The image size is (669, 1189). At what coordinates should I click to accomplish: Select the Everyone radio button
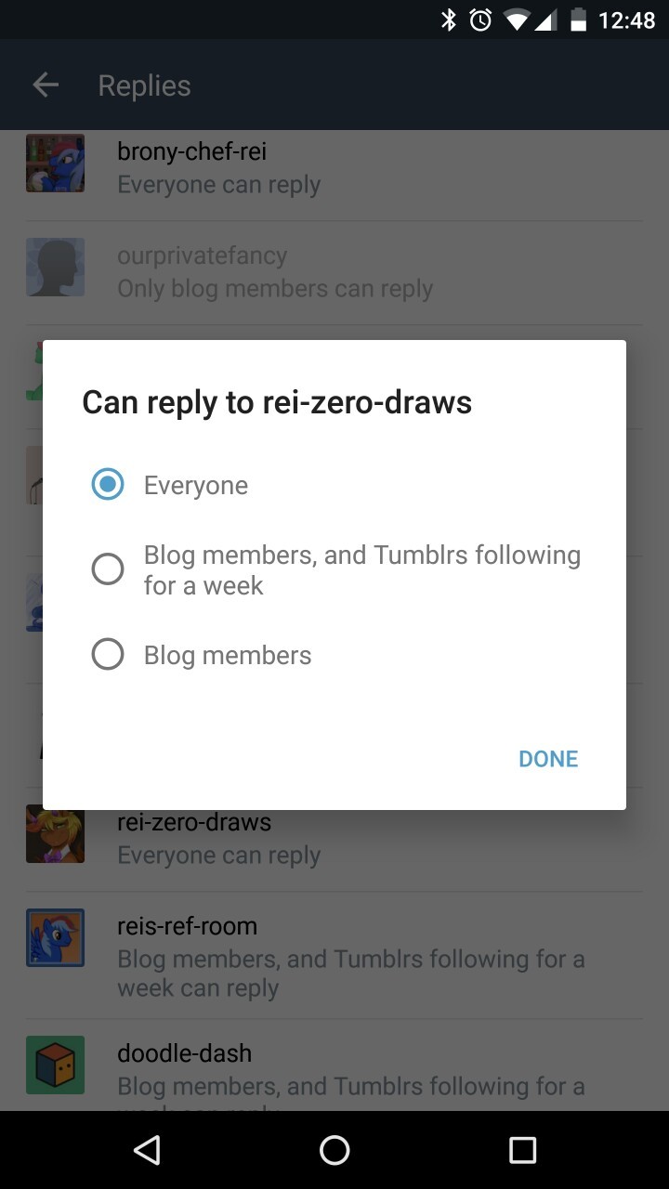108,484
